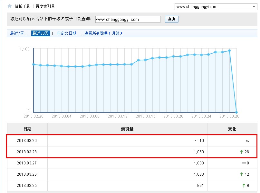This screenshot has width=260, height=193.
Task: Click chart data point at 2013.03.08
Action: pos(90,66)
